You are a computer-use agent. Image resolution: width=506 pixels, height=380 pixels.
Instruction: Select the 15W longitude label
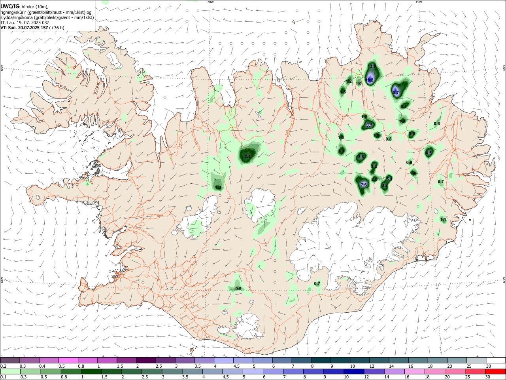(419, 2)
